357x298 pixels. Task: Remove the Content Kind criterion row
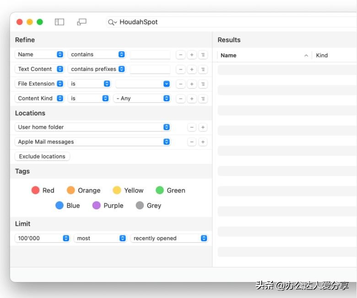pyautogui.click(x=180, y=99)
